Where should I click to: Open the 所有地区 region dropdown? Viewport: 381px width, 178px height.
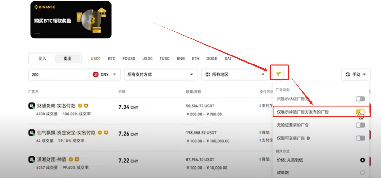point(235,74)
